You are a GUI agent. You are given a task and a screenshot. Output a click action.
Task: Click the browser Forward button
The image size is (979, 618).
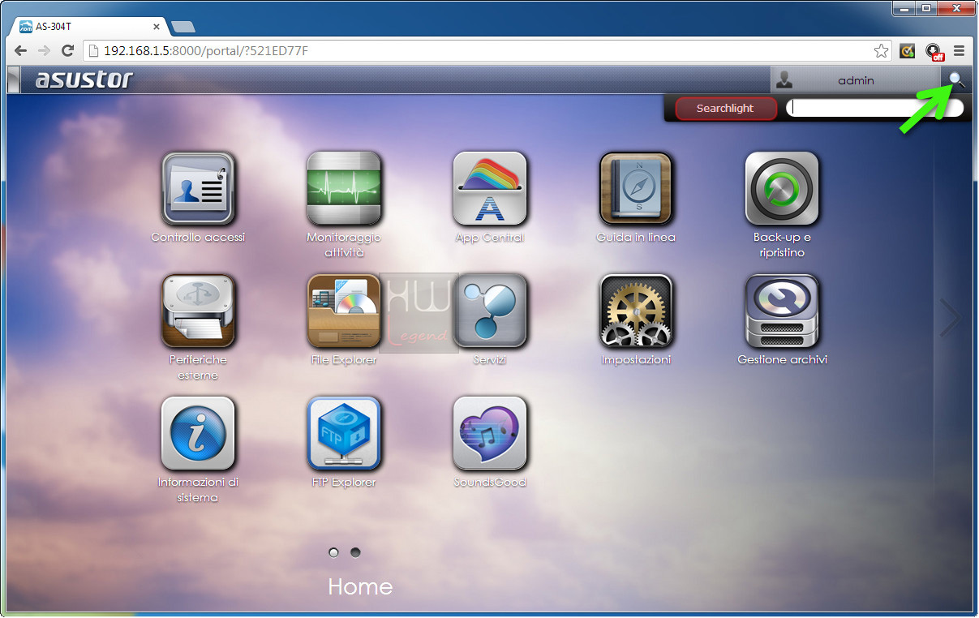45,51
